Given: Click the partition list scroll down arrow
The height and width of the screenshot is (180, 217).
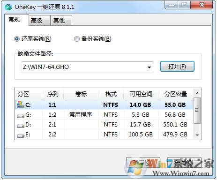Looking at the screenshot, I should click(x=197, y=135).
